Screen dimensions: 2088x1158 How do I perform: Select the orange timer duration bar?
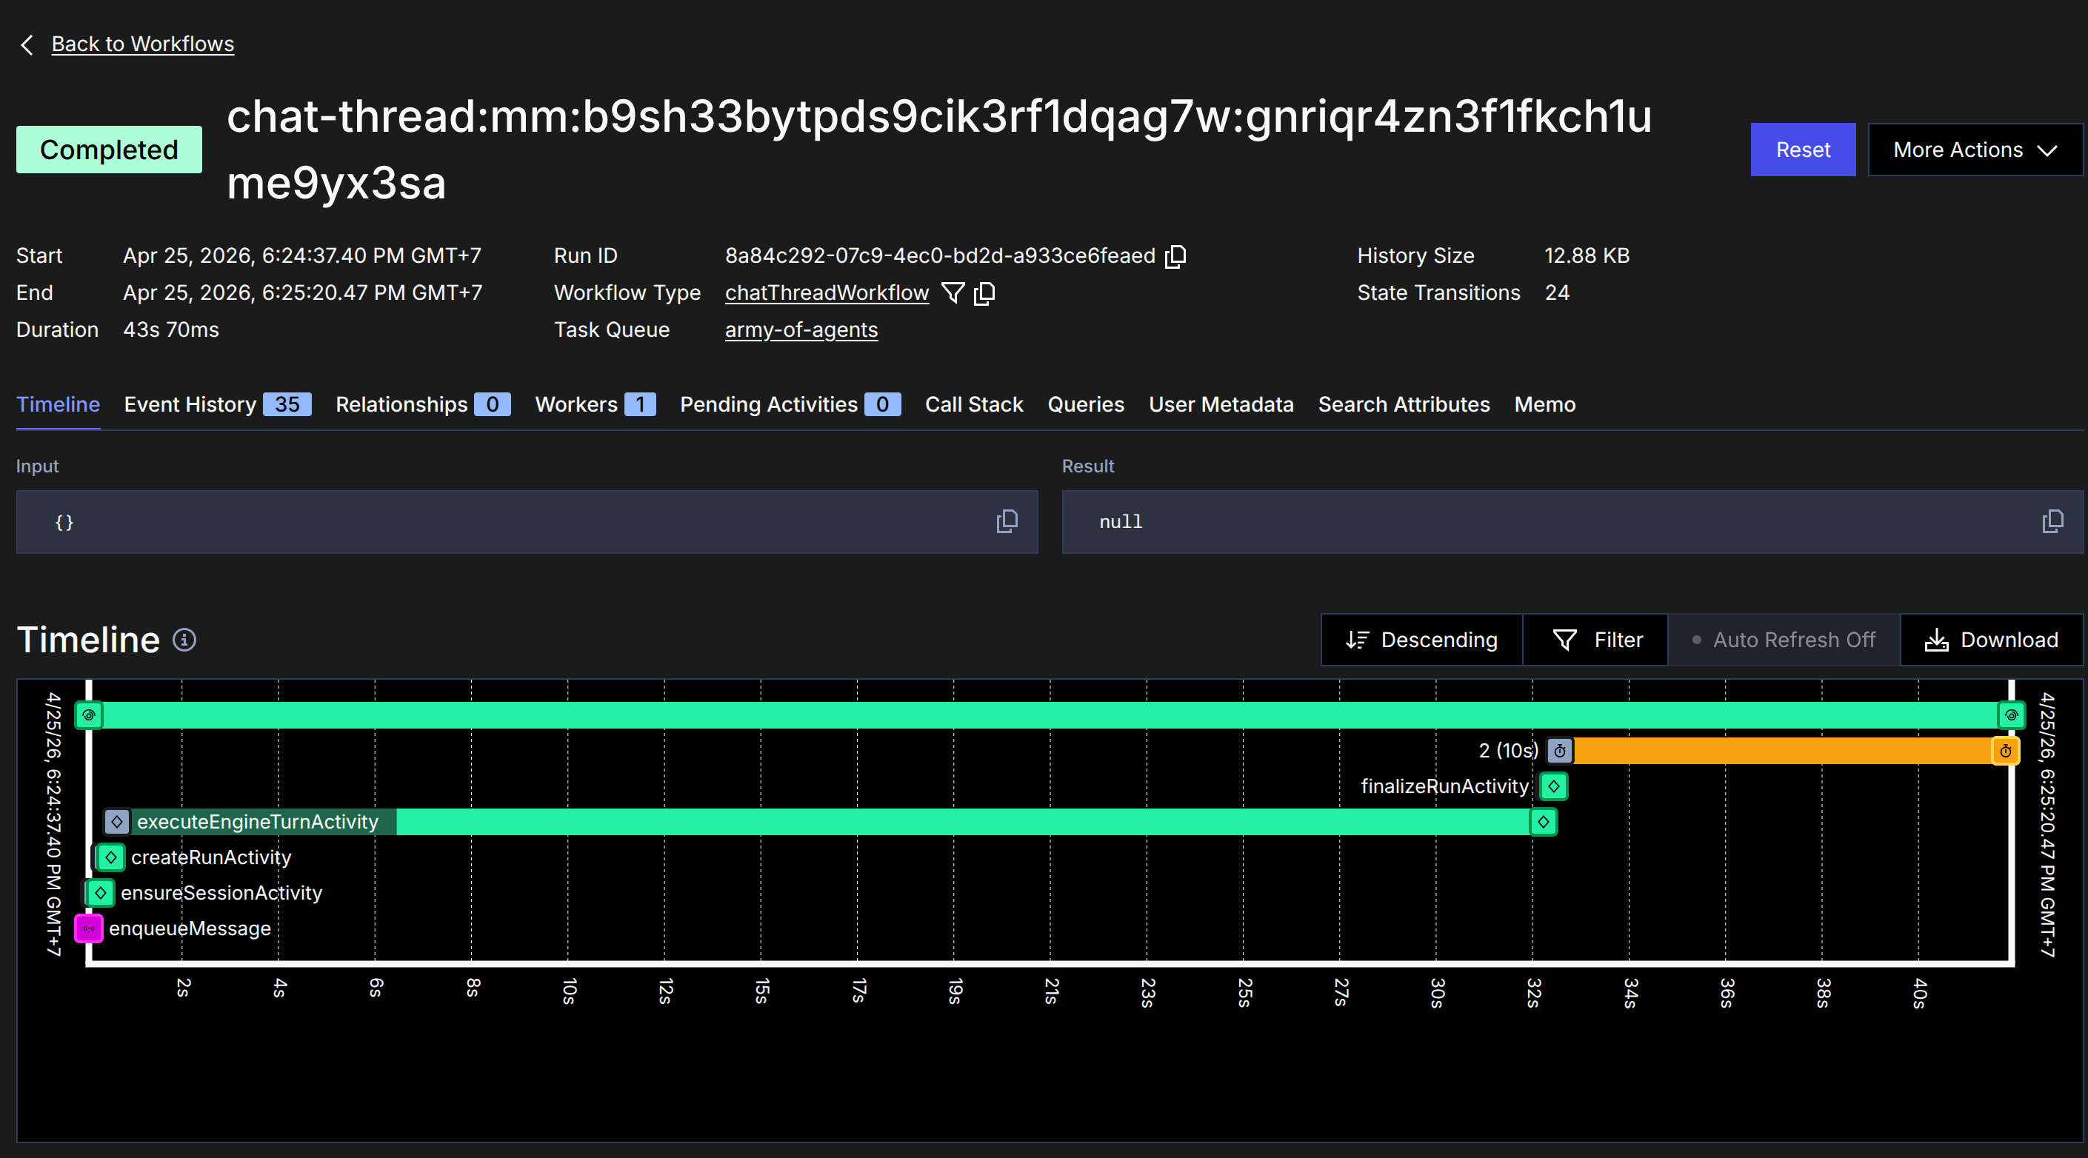(1782, 750)
